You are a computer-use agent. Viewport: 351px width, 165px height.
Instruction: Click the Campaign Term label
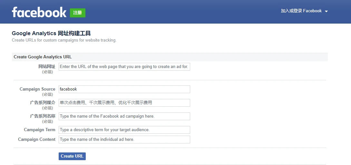pyautogui.click(x=40, y=130)
